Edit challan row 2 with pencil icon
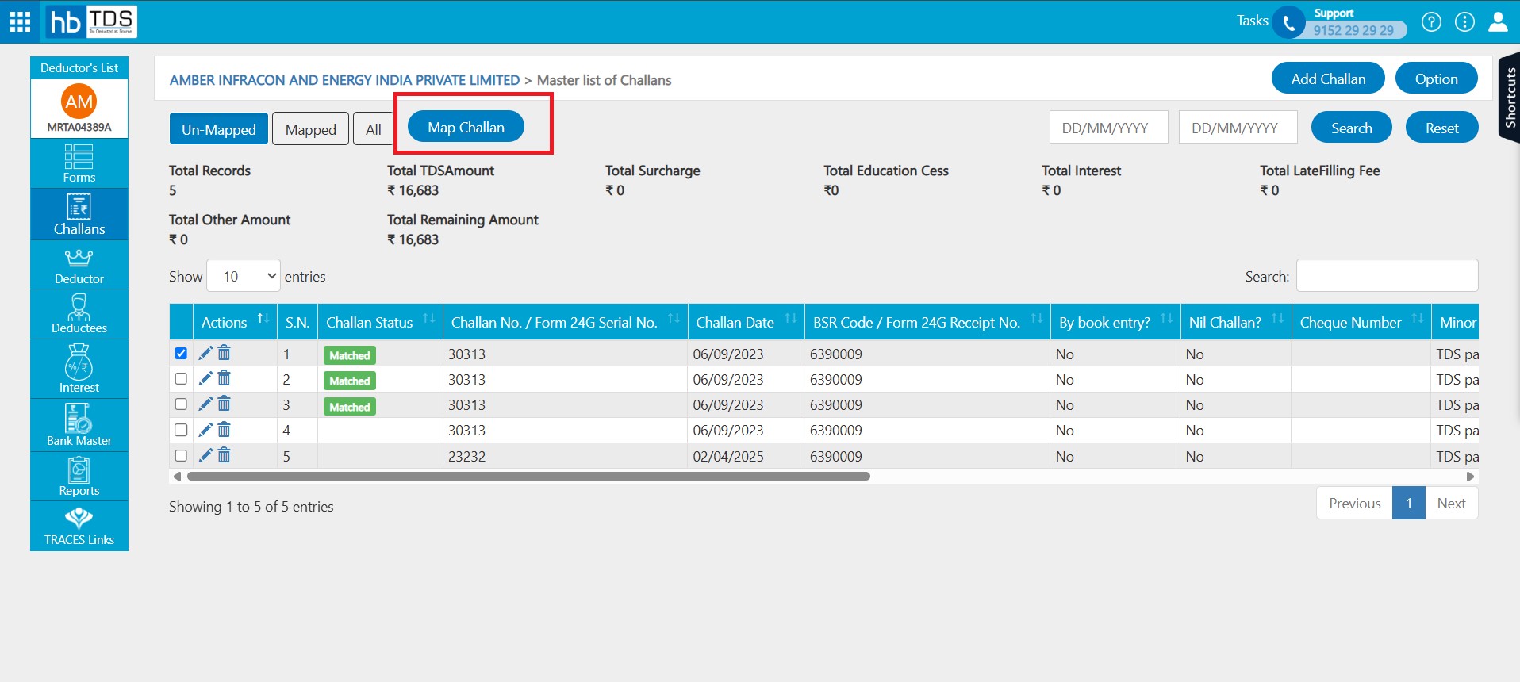Image resolution: width=1520 pixels, height=682 pixels. click(x=205, y=378)
